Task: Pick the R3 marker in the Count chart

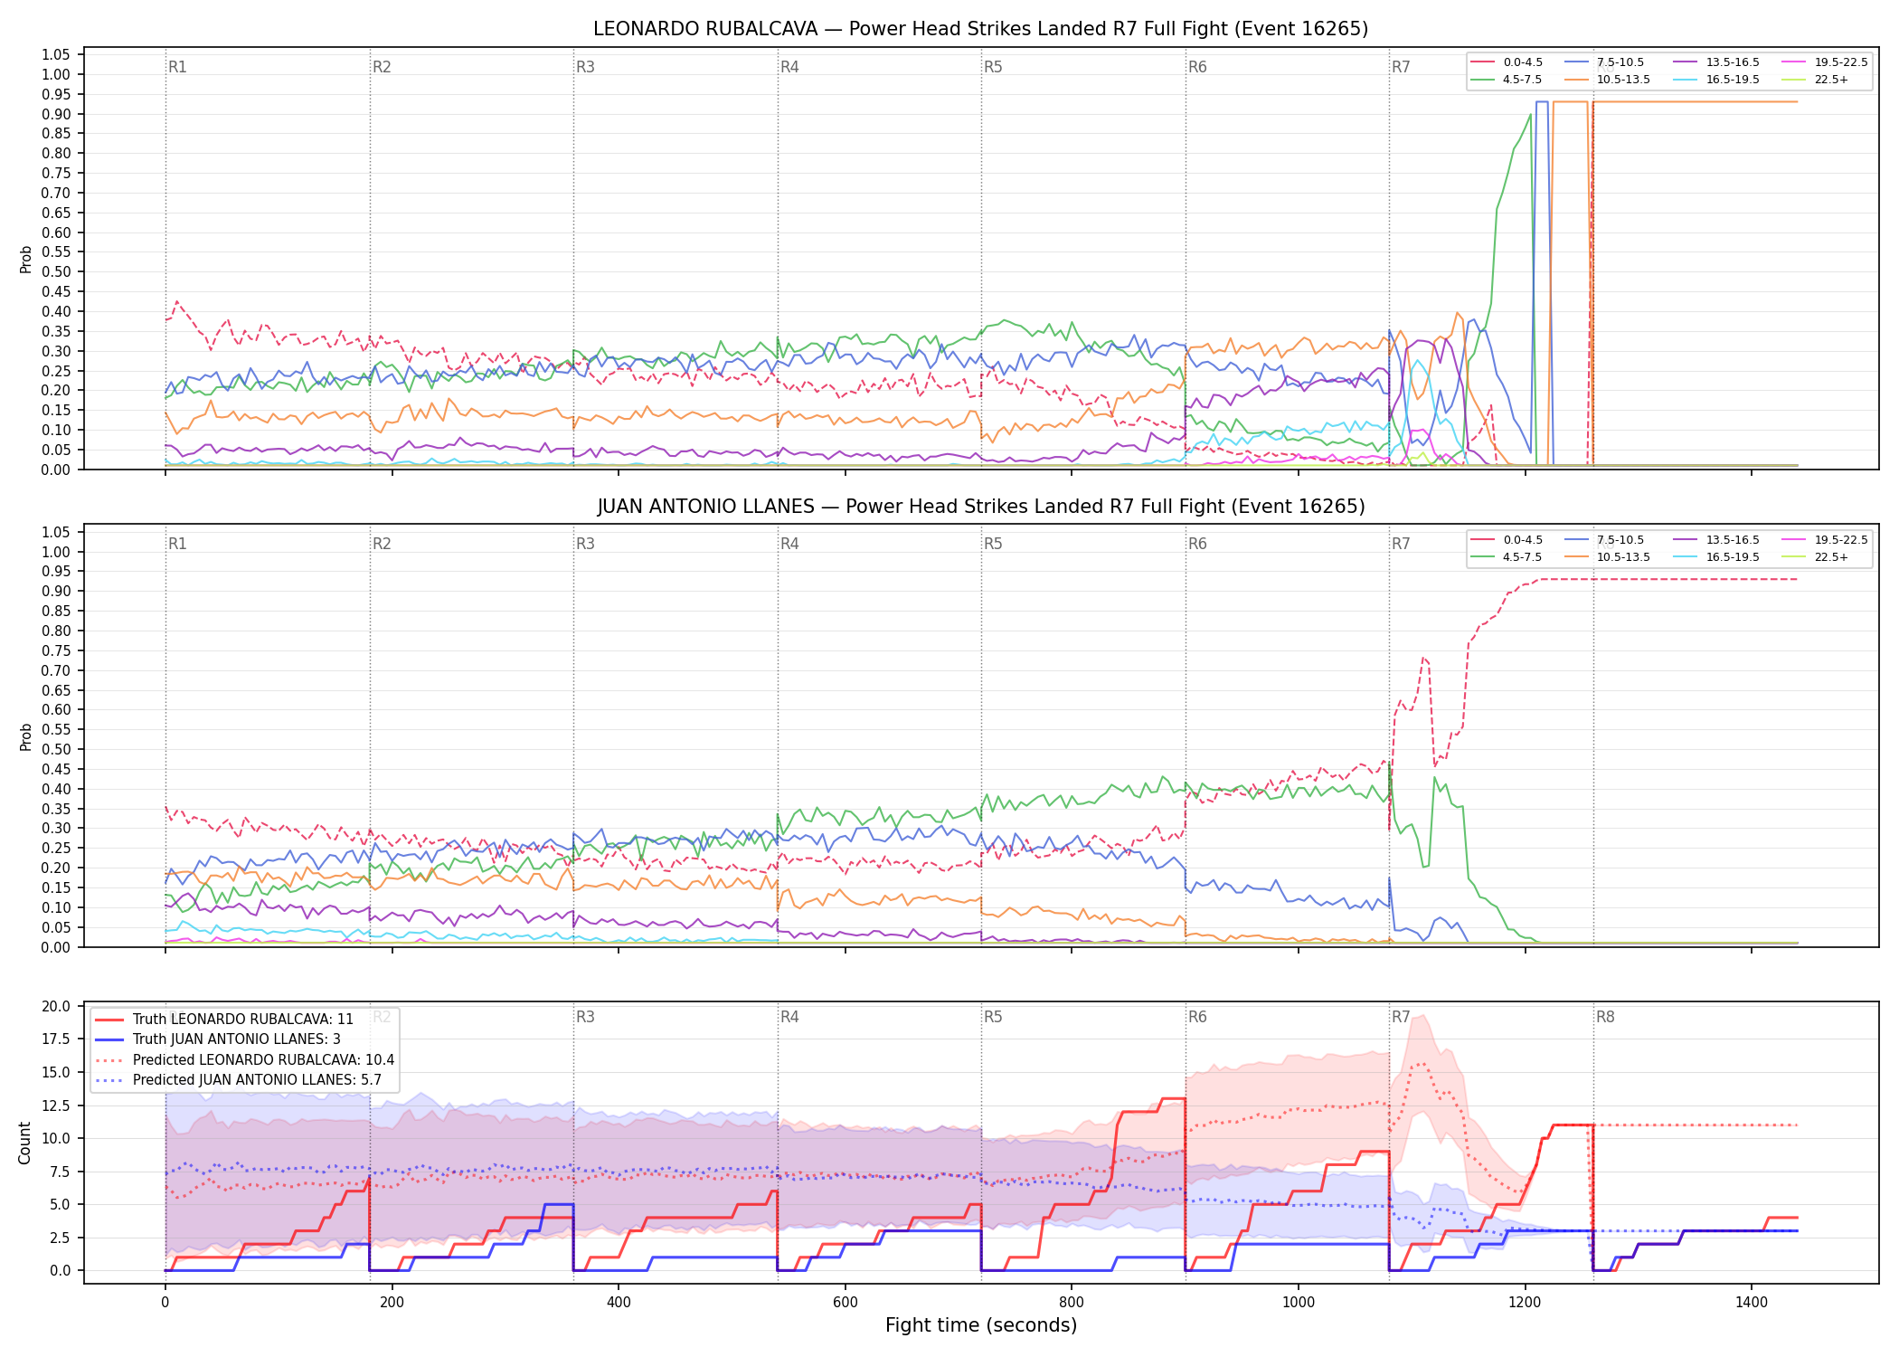Action: pos(585,1017)
